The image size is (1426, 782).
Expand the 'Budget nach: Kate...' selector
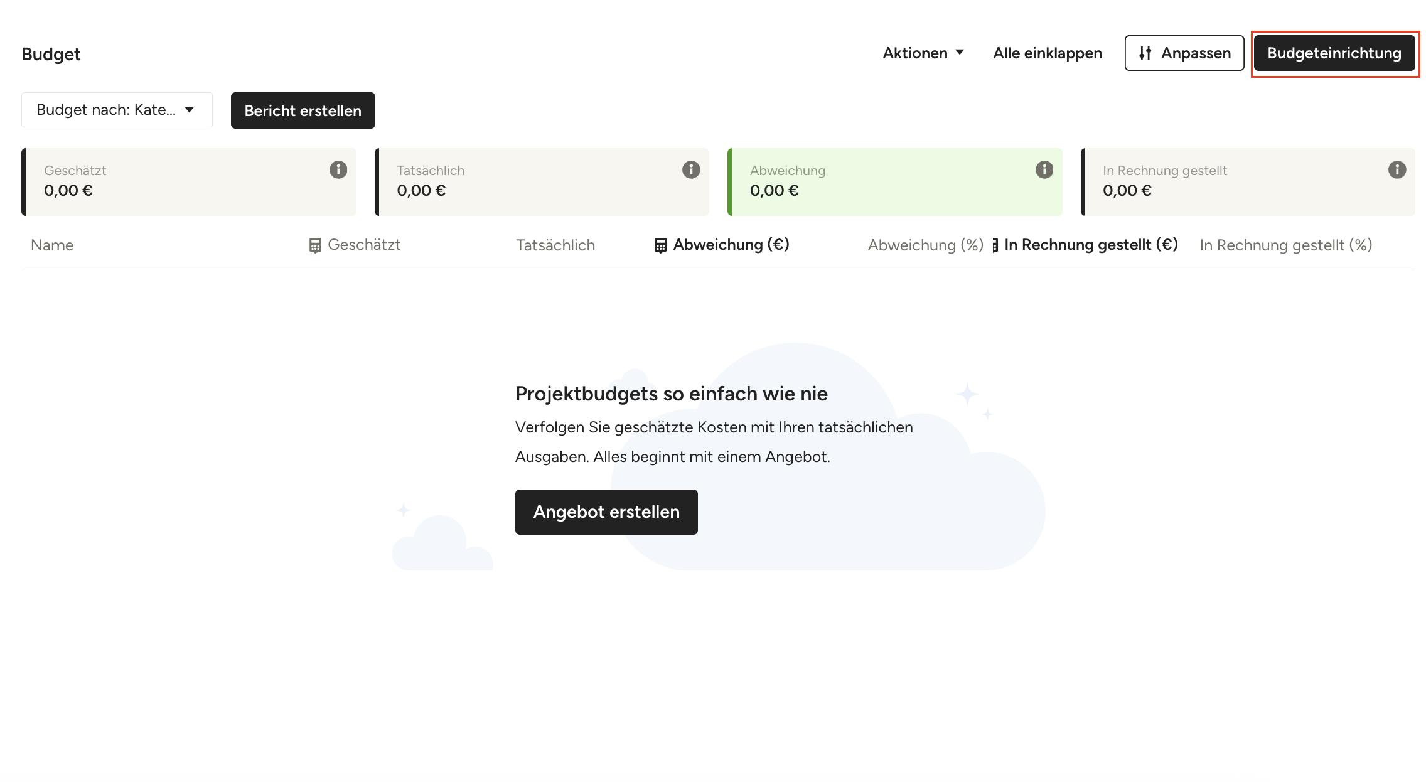117,110
